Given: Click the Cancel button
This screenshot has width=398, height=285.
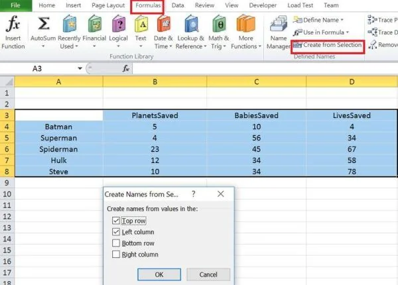Looking at the screenshot, I should coord(208,274).
